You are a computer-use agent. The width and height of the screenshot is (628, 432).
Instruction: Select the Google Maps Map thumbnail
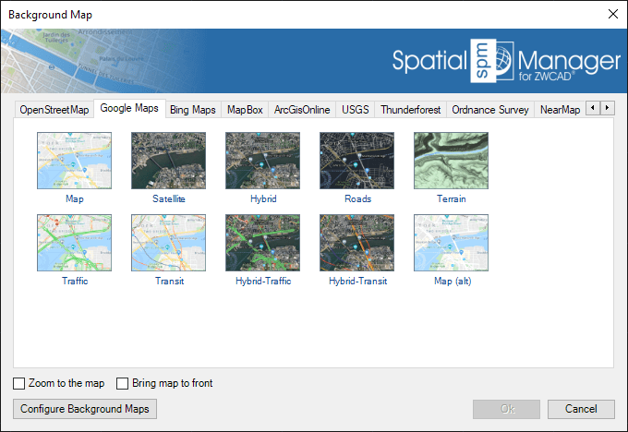[74, 161]
